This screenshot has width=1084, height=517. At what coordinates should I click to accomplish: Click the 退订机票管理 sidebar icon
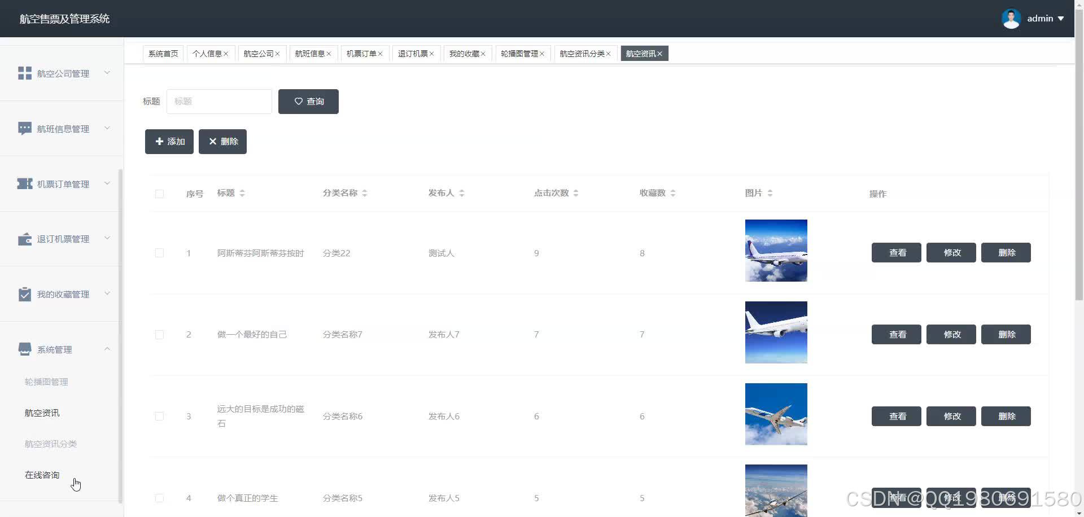(25, 238)
